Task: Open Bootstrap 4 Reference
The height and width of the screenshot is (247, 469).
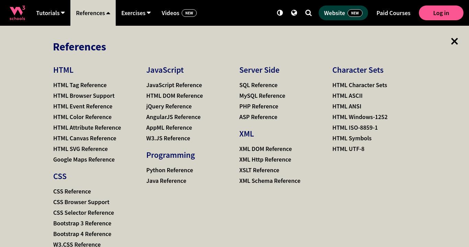Action: pos(82,234)
